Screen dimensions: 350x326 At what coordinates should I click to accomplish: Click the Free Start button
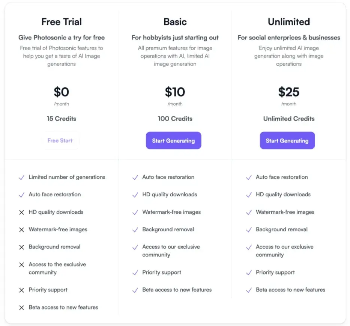60,140
